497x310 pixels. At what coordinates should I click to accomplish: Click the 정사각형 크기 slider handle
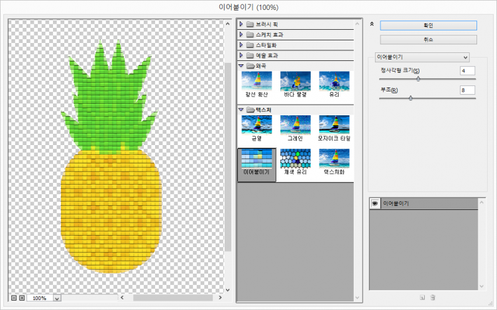pos(418,79)
